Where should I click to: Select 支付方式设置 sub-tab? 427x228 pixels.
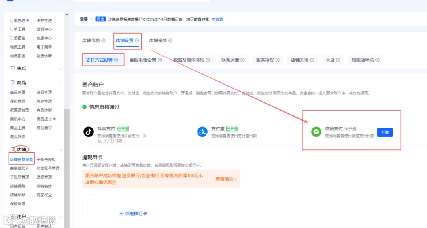point(102,60)
